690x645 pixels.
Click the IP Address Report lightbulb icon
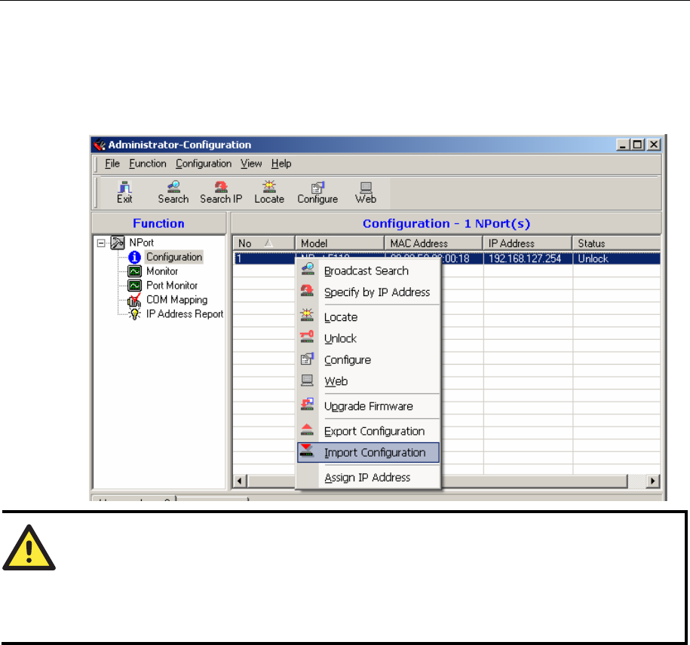point(135,314)
